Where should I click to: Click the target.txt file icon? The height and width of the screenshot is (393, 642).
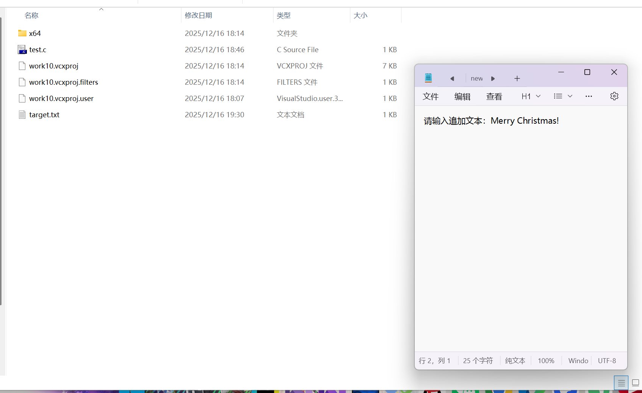click(x=22, y=115)
